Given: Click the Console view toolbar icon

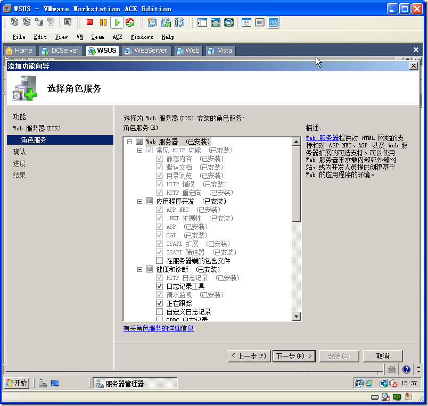Looking at the screenshot, I should click(x=273, y=22).
